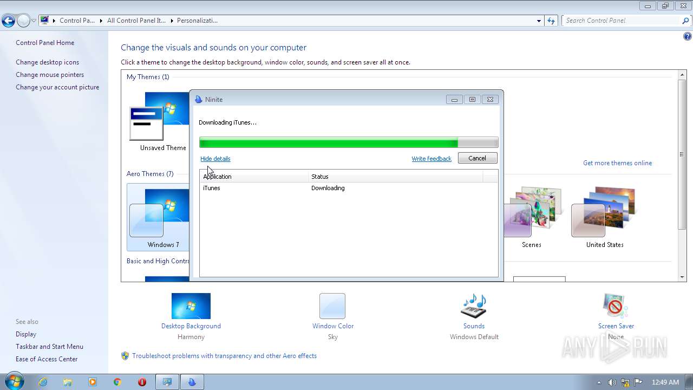Cancel the Ninite installation

click(477, 158)
